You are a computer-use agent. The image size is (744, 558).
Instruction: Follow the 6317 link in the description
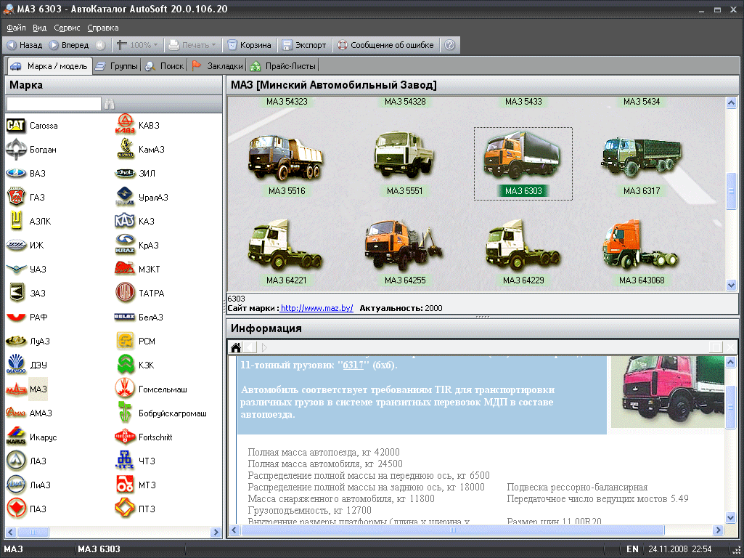(x=353, y=365)
